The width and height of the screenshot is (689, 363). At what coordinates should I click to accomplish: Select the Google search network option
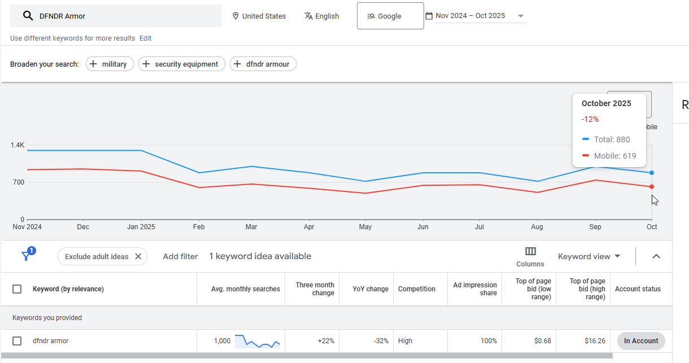[x=390, y=16]
